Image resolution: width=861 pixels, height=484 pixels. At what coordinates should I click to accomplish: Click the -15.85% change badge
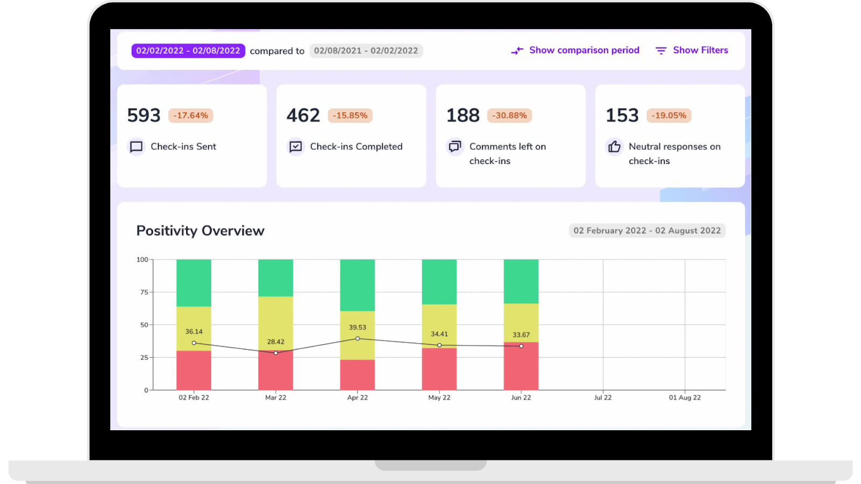pos(350,116)
